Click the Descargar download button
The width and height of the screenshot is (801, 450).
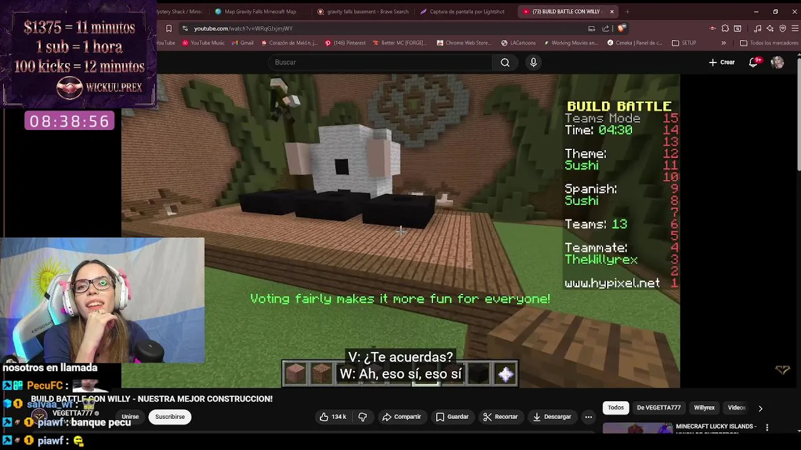[x=551, y=417]
